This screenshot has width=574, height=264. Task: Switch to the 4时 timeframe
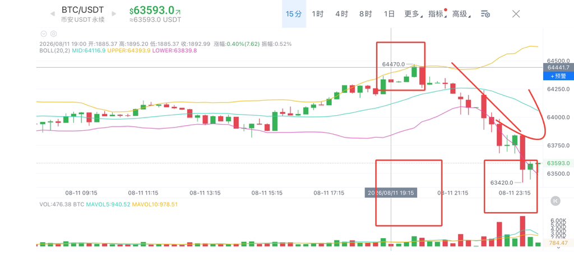(341, 14)
